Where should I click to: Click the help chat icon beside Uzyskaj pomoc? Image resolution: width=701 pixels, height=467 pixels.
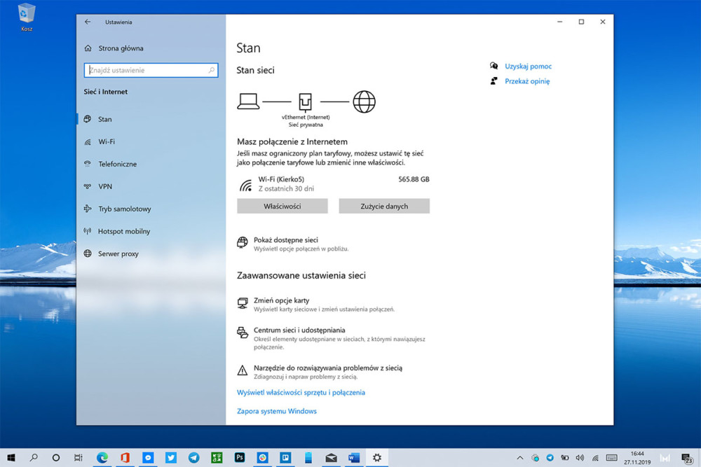(494, 66)
